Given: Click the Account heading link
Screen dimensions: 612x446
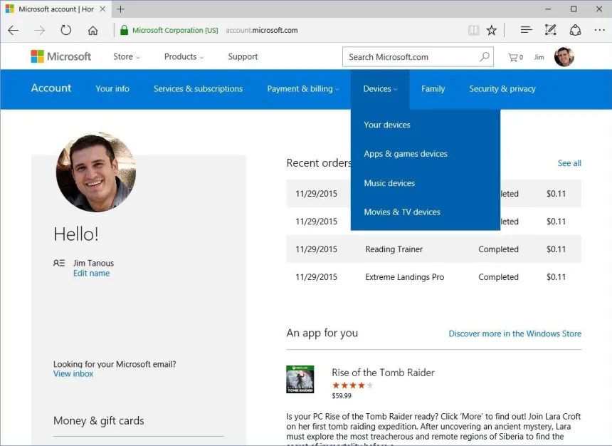Looking at the screenshot, I should tap(51, 88).
